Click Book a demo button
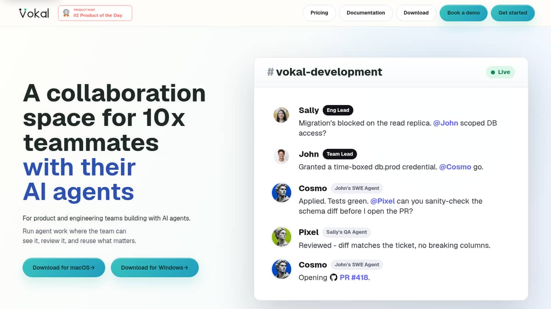This screenshot has width=551, height=309. [x=463, y=13]
